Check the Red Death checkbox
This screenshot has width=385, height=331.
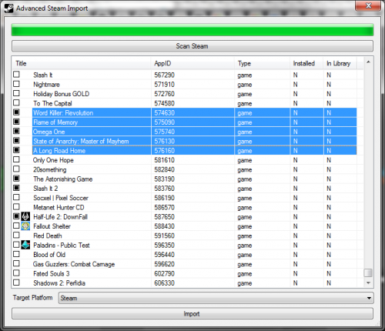[x=16, y=235]
